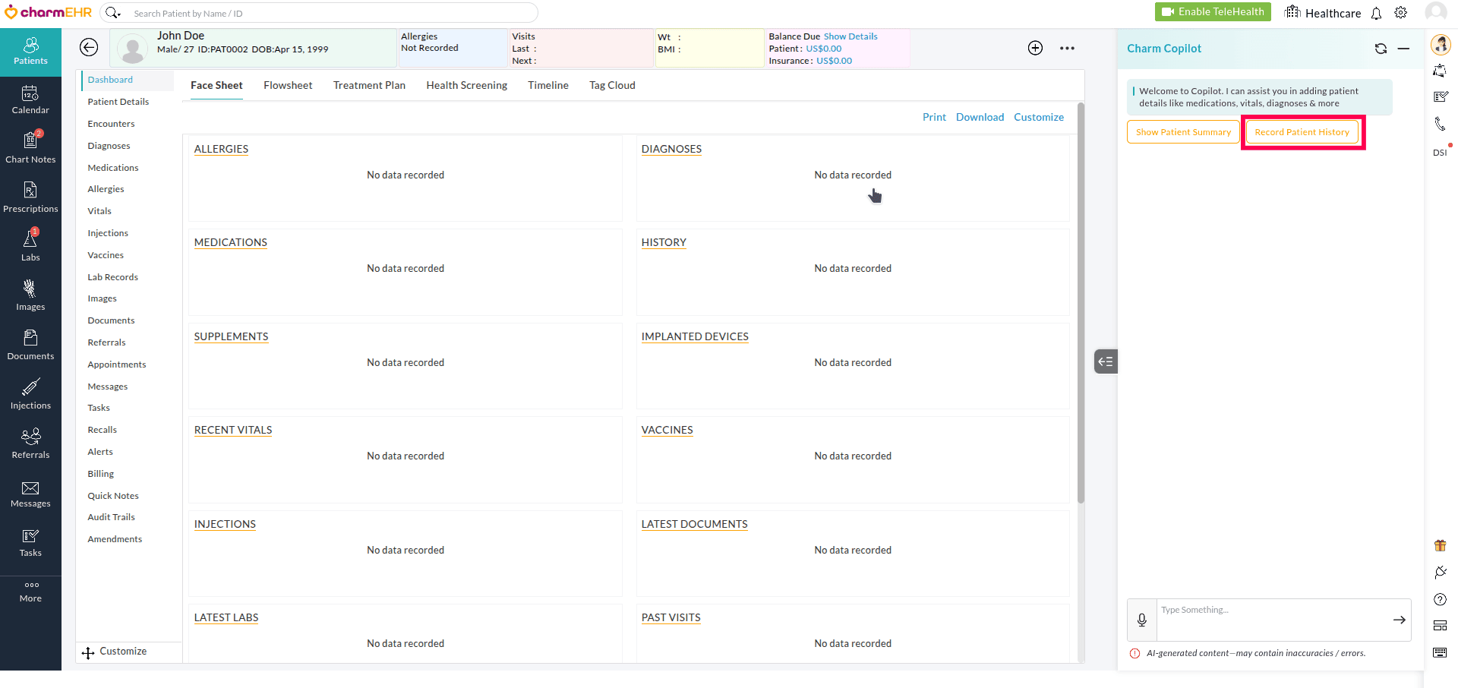Screen dimensions: 1458x688
Task: Open the RECENT VITALS section heading
Action: [x=233, y=430]
